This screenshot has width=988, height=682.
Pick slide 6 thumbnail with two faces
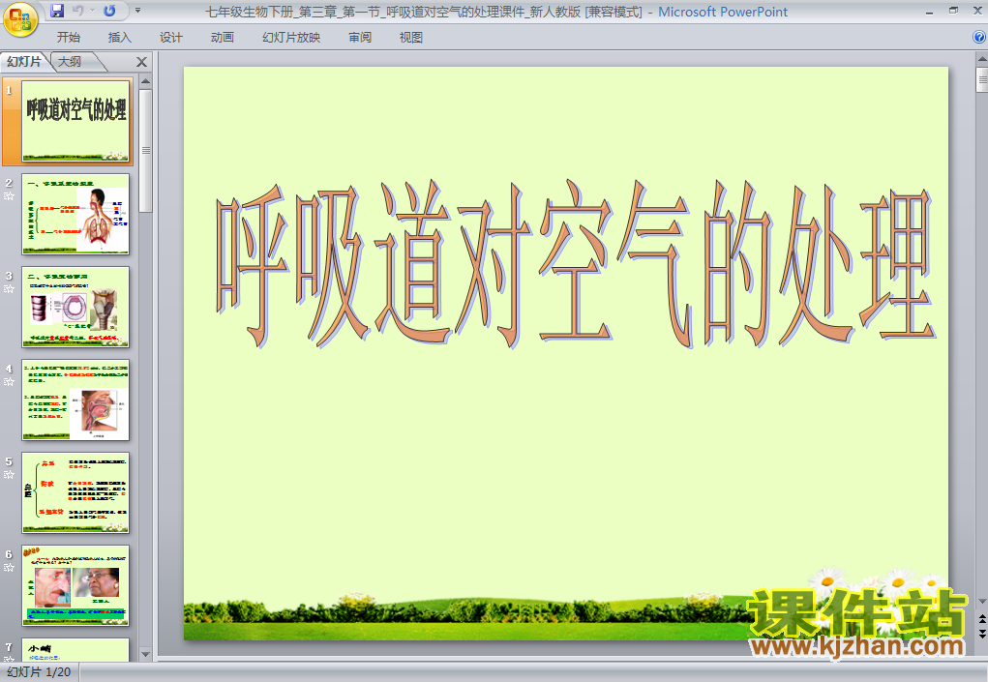pos(75,585)
